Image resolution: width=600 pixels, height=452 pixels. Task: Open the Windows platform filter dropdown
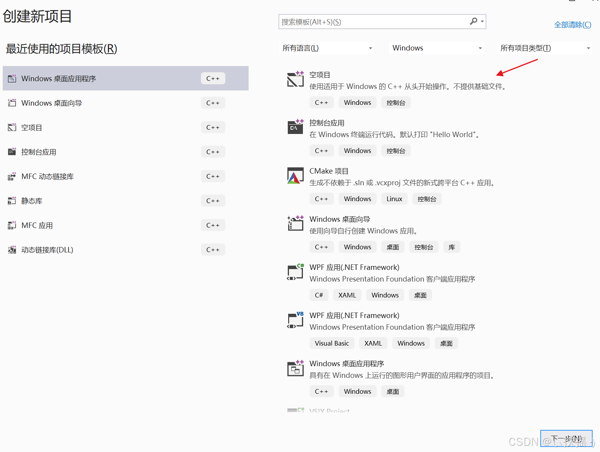pyautogui.click(x=437, y=48)
